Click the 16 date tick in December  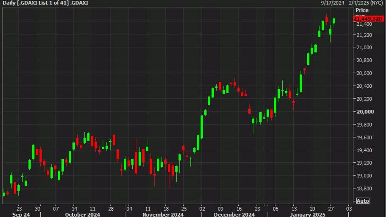pyautogui.click(x=239, y=209)
